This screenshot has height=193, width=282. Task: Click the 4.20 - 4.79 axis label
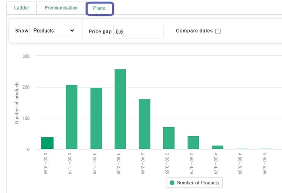pyautogui.click(x=216, y=164)
